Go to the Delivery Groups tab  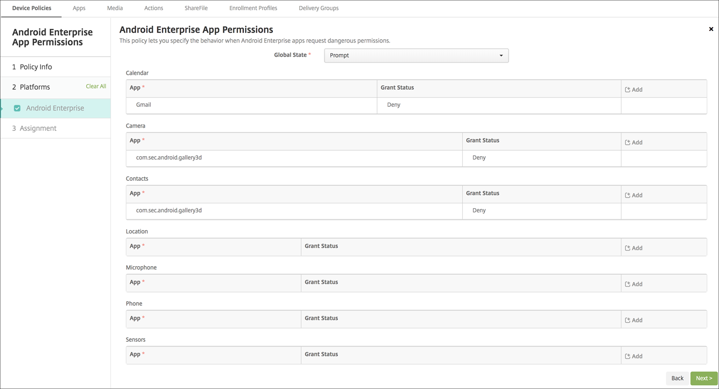click(x=318, y=8)
